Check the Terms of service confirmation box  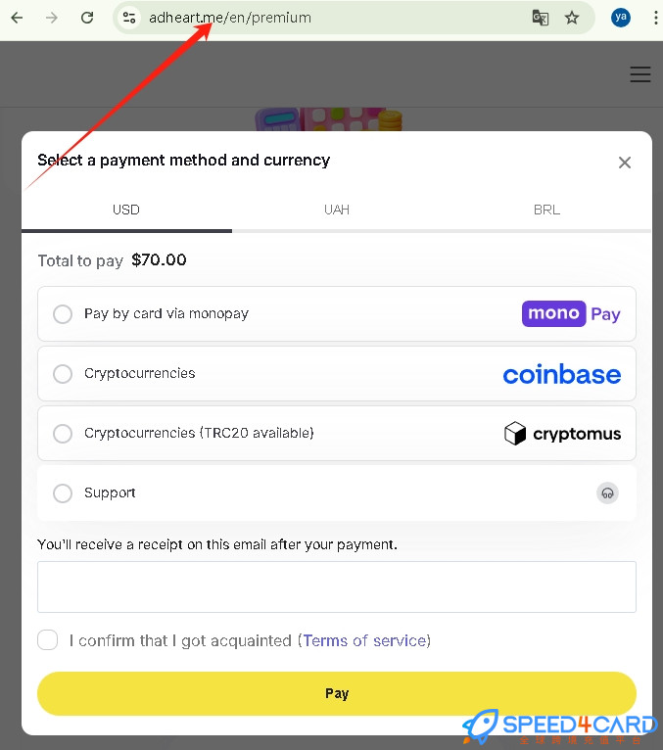[x=48, y=640]
